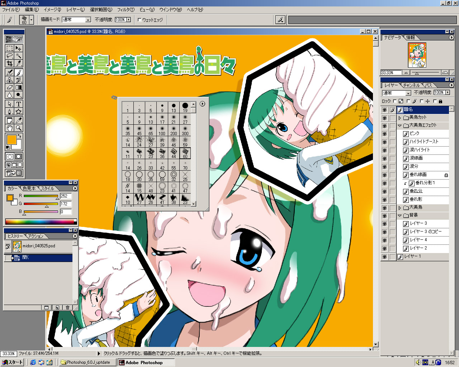Select the Lasso tool
459x367 pixels.
10,56
